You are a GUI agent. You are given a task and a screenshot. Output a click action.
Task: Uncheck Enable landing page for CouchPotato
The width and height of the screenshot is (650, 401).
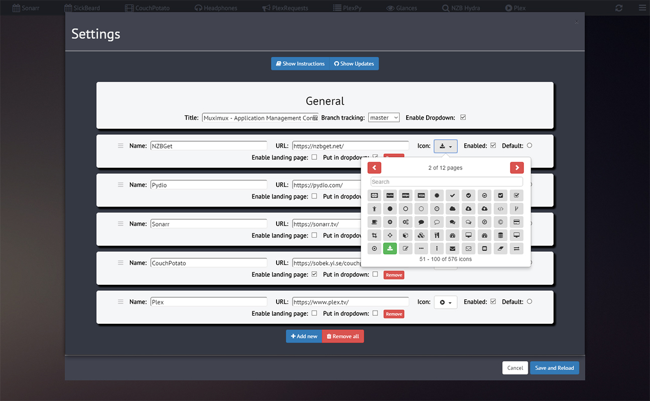314,274
